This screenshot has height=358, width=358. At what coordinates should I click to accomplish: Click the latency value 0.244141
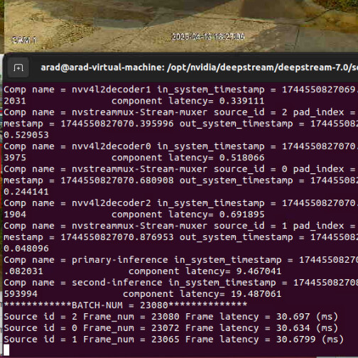point(26,192)
